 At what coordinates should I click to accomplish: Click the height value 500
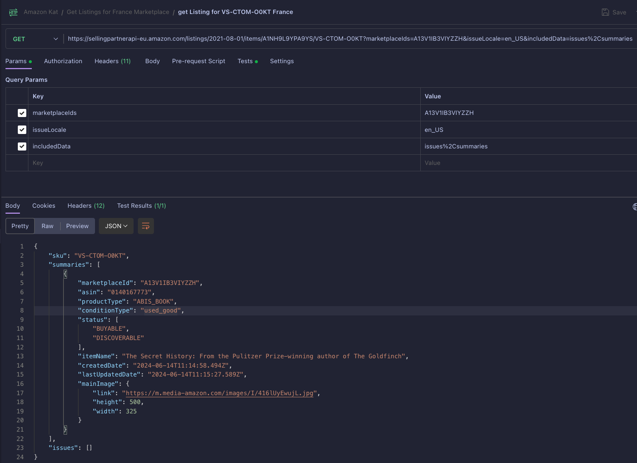click(135, 402)
